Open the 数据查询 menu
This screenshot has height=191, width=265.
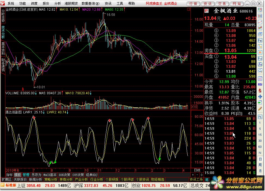click(x=91, y=4)
